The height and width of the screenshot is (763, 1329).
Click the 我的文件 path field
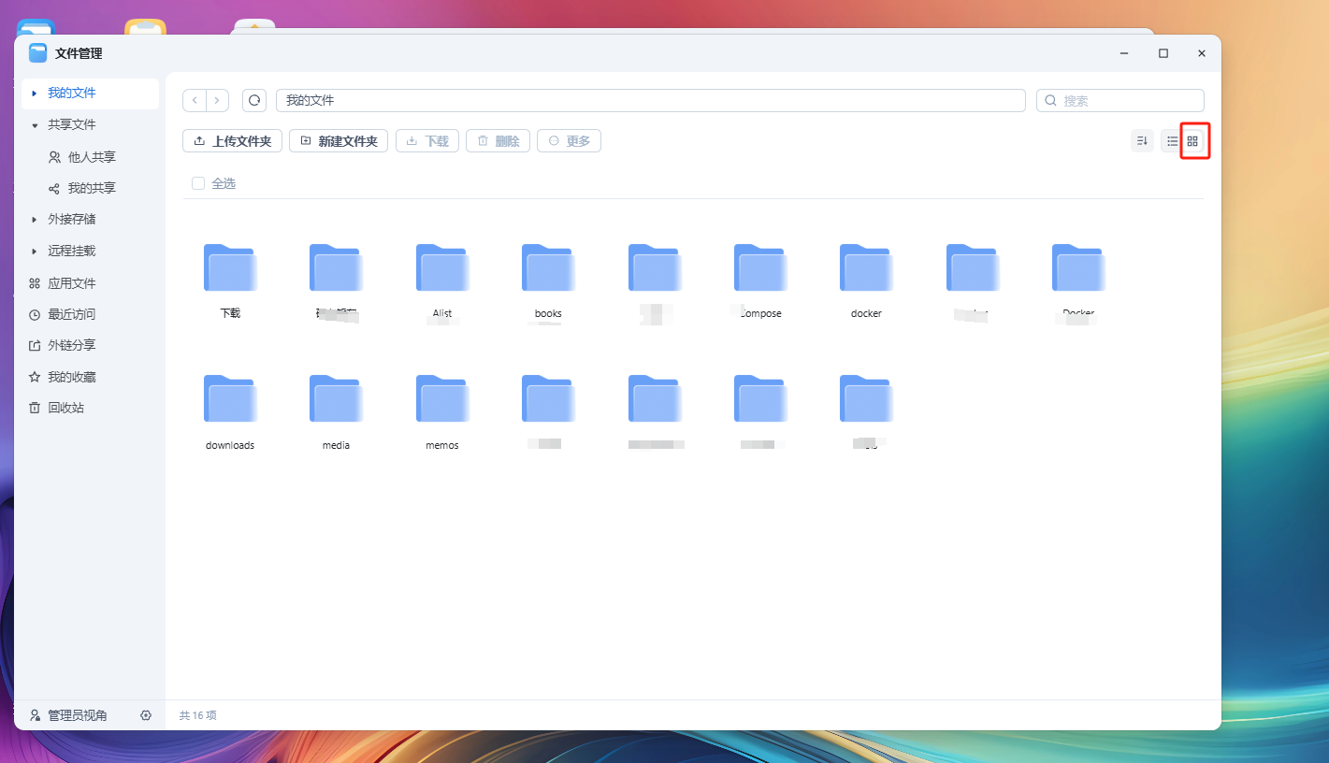tap(651, 100)
